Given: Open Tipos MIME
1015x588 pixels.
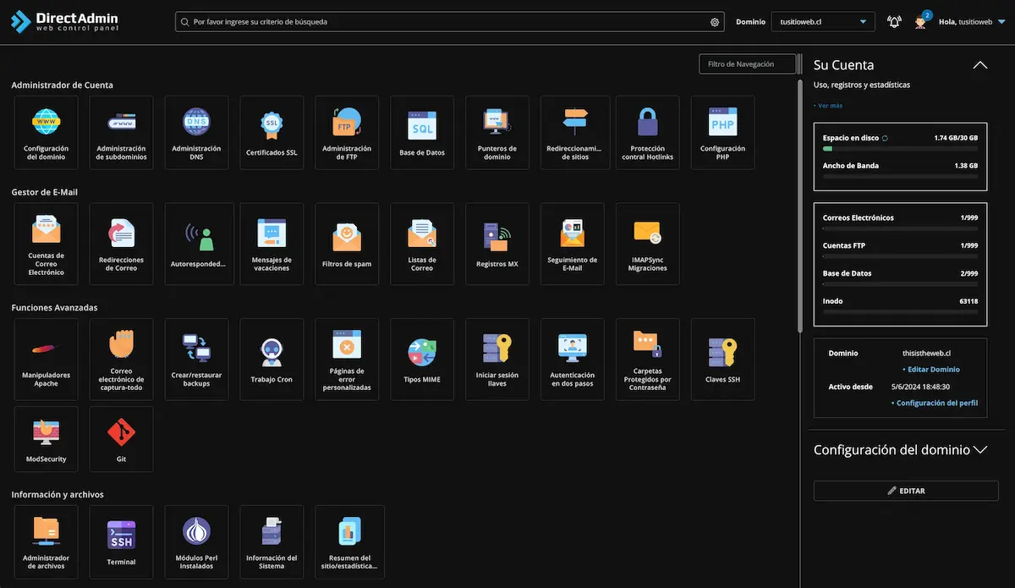Looking at the screenshot, I should 422,359.
